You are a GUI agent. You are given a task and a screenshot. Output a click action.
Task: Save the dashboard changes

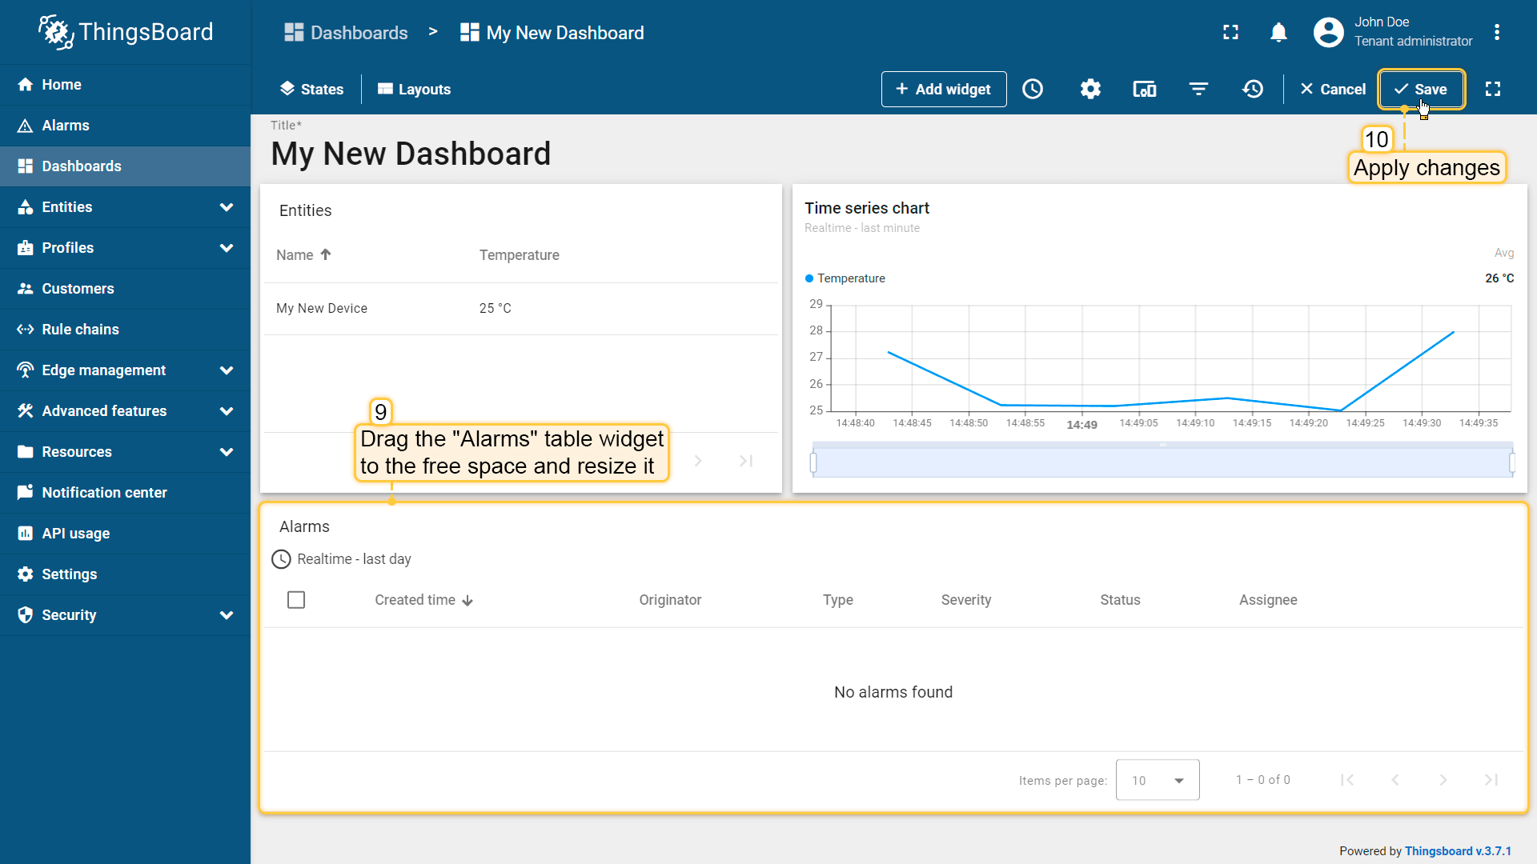click(x=1421, y=89)
